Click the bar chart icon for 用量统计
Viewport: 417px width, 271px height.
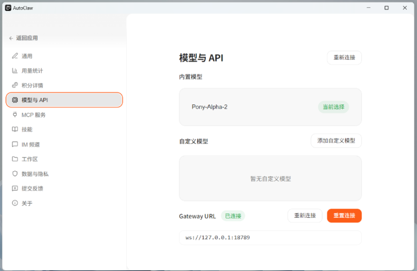[15, 70]
